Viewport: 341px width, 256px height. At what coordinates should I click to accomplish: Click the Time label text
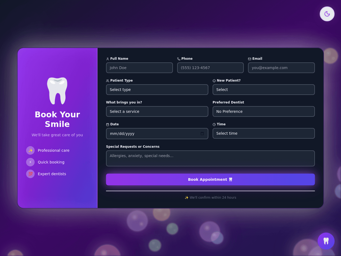point(221,124)
